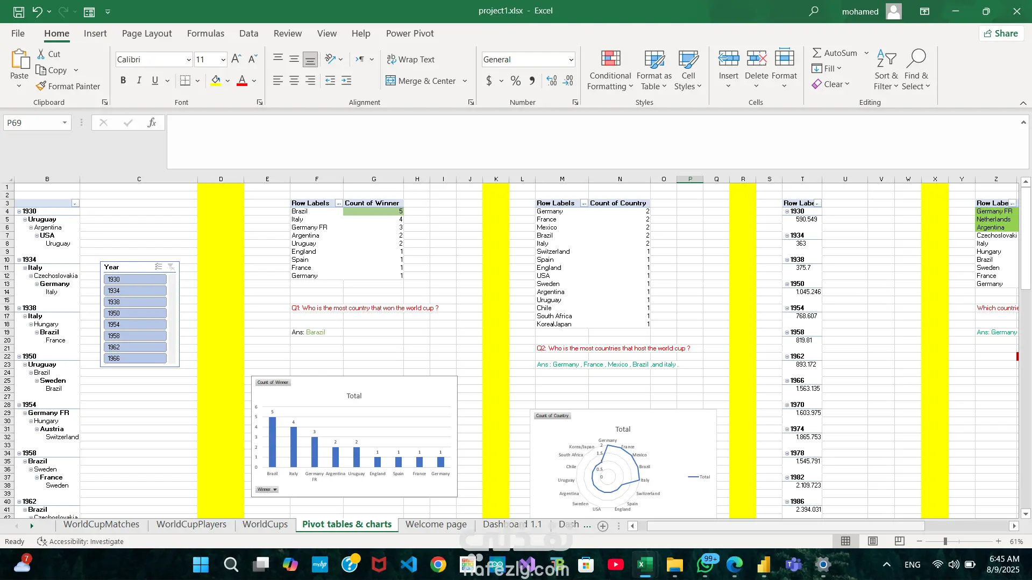Open the search magnifier in title bar
The height and width of the screenshot is (580, 1032).
(x=814, y=11)
